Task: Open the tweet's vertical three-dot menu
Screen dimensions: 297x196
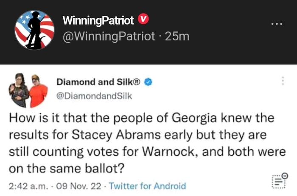Action: [x=283, y=81]
